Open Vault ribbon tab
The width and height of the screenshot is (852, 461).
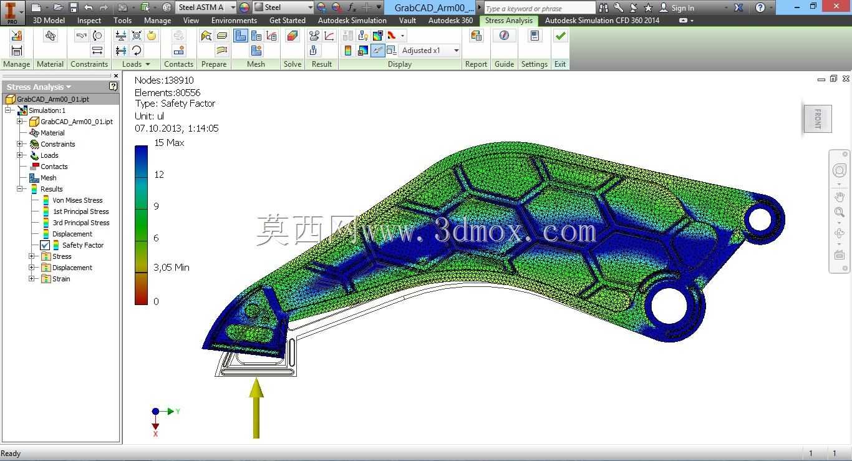pyautogui.click(x=407, y=21)
